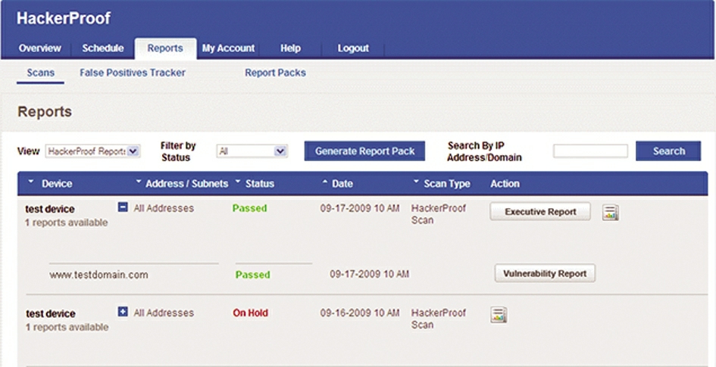Click Generate Report Pack button

[x=365, y=151]
